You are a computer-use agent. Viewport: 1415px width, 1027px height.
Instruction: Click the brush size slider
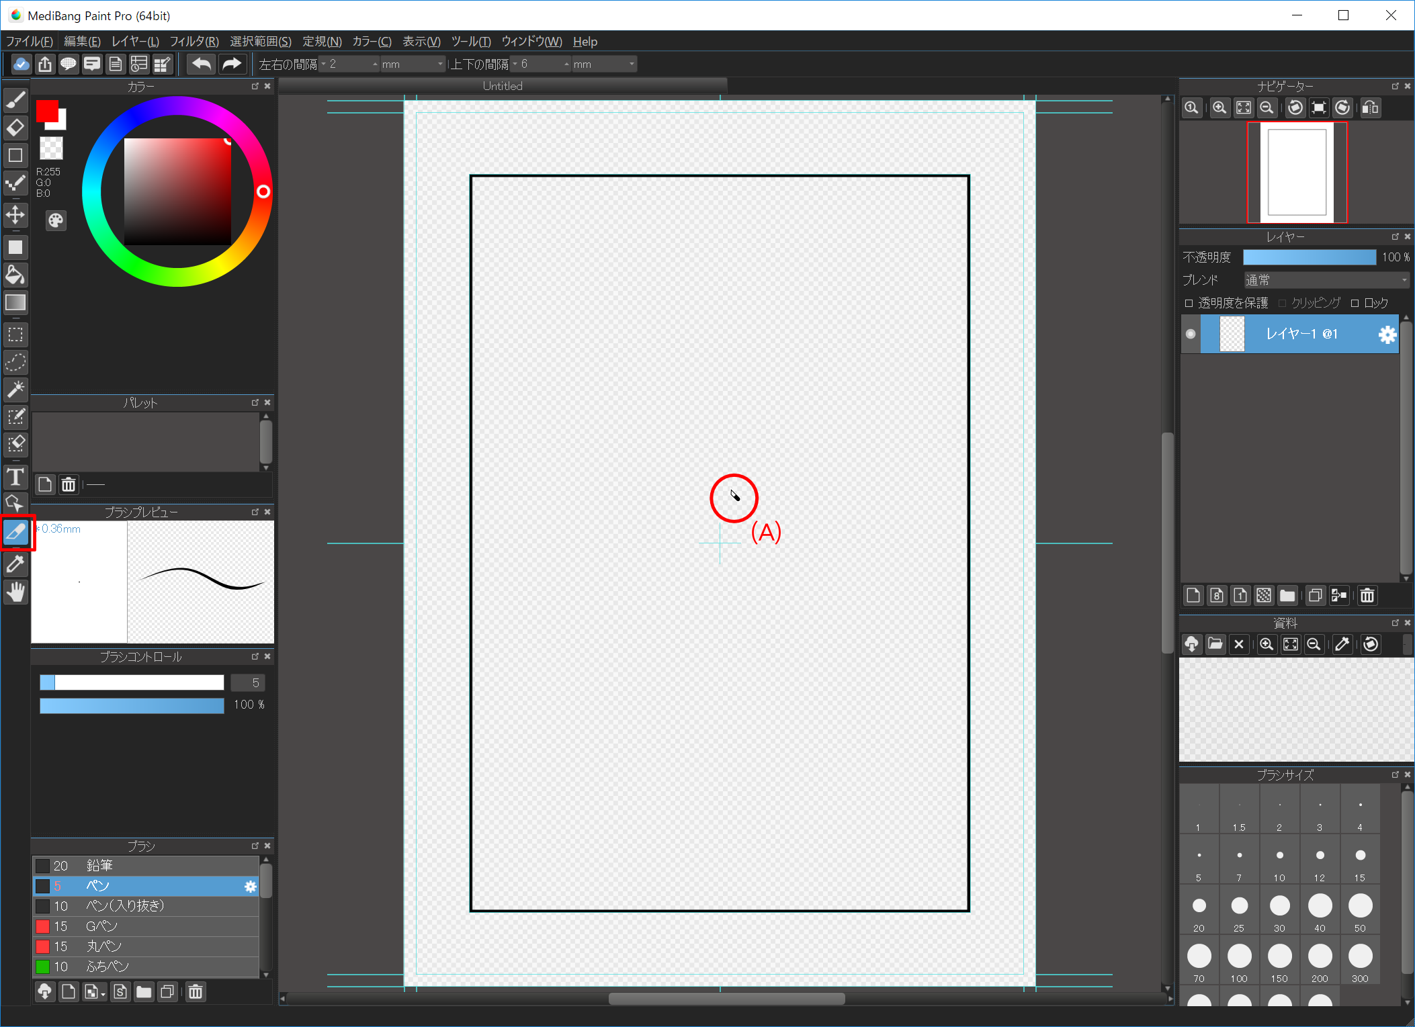click(132, 682)
